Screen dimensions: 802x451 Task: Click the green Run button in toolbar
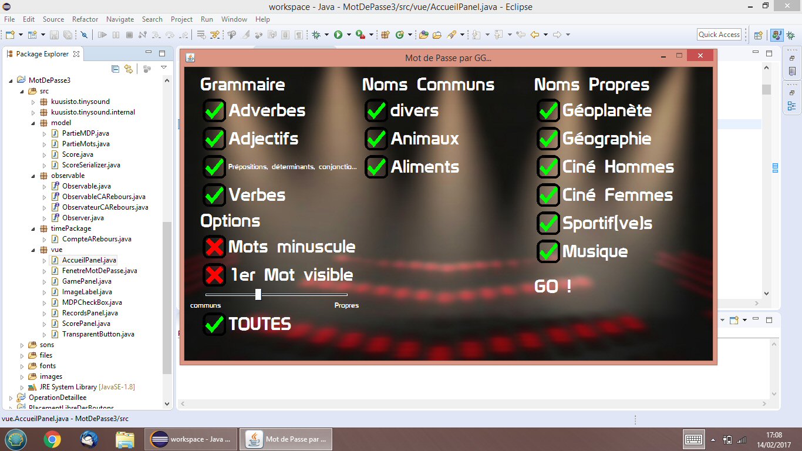click(x=338, y=35)
